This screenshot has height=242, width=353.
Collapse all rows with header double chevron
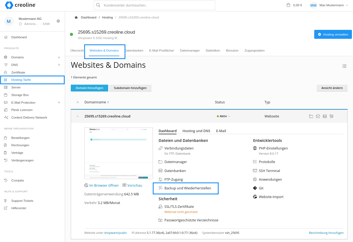click(78, 102)
